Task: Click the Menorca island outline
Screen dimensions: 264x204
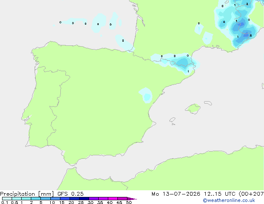Action: (x=208, y=103)
